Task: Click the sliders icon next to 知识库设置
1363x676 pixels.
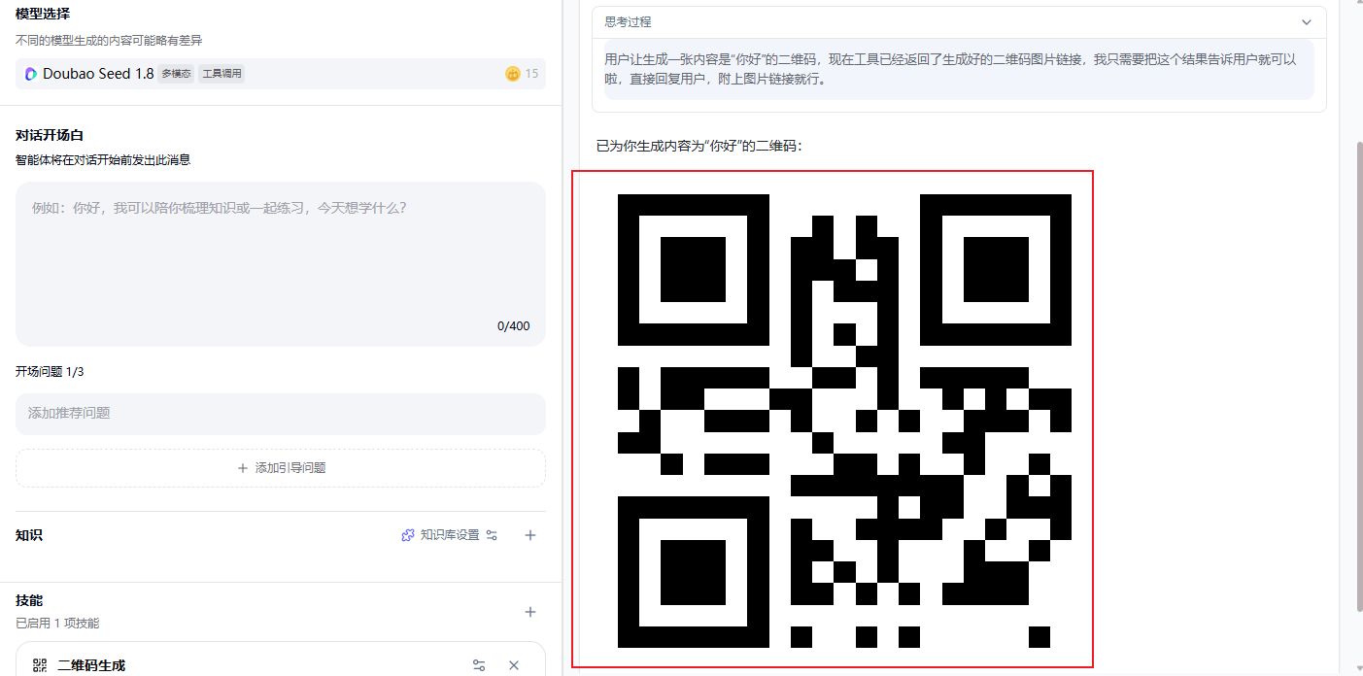Action: 492,535
